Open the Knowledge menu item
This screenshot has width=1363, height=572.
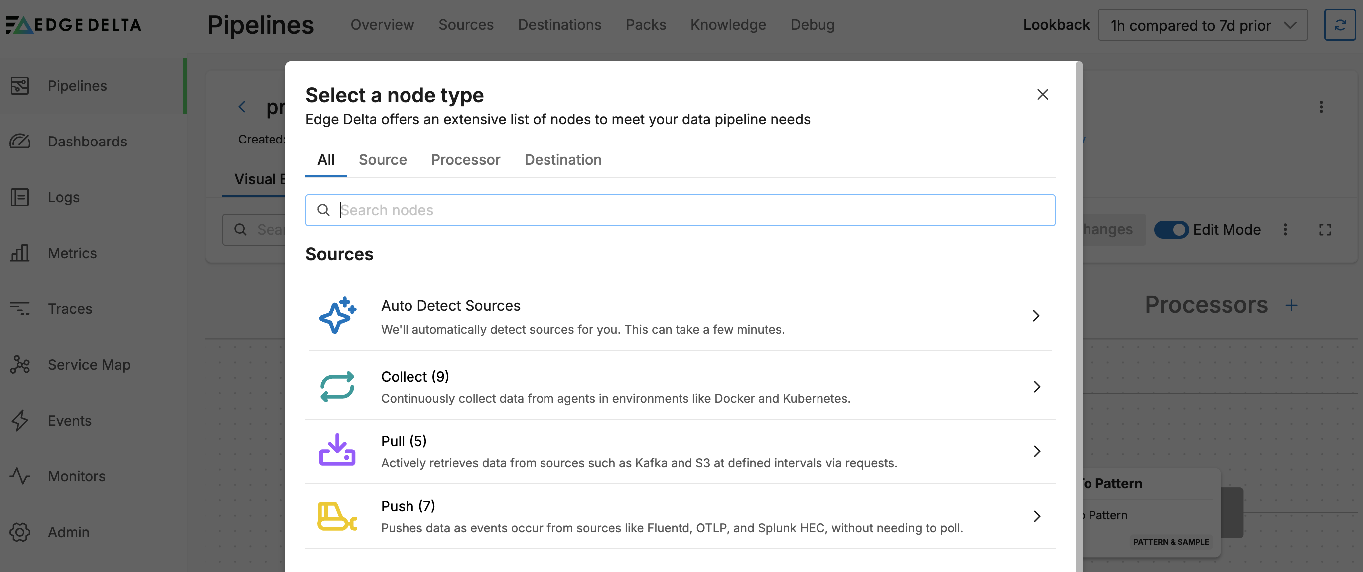click(x=728, y=25)
